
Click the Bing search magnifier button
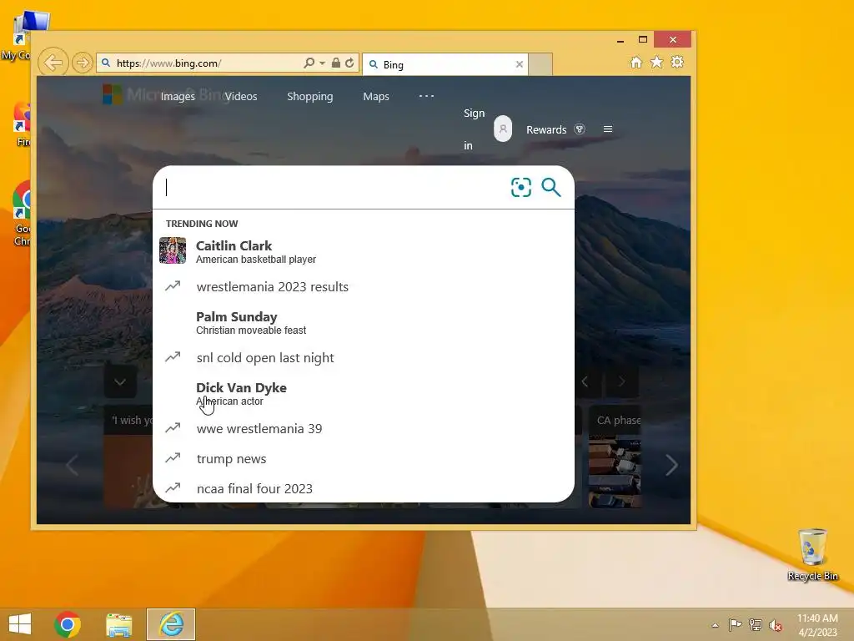(x=551, y=188)
